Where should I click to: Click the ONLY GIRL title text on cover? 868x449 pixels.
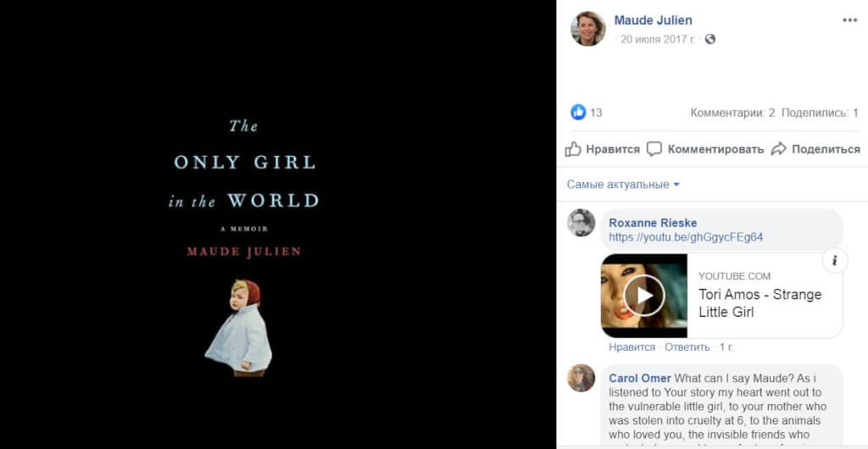coord(245,163)
